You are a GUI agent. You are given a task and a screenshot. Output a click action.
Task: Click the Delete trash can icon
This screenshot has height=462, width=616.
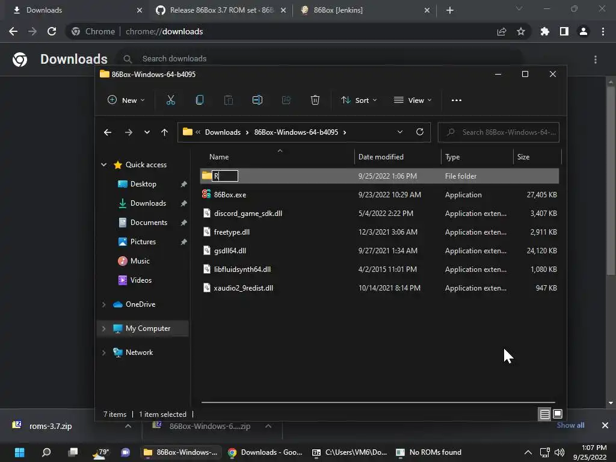[x=315, y=100]
